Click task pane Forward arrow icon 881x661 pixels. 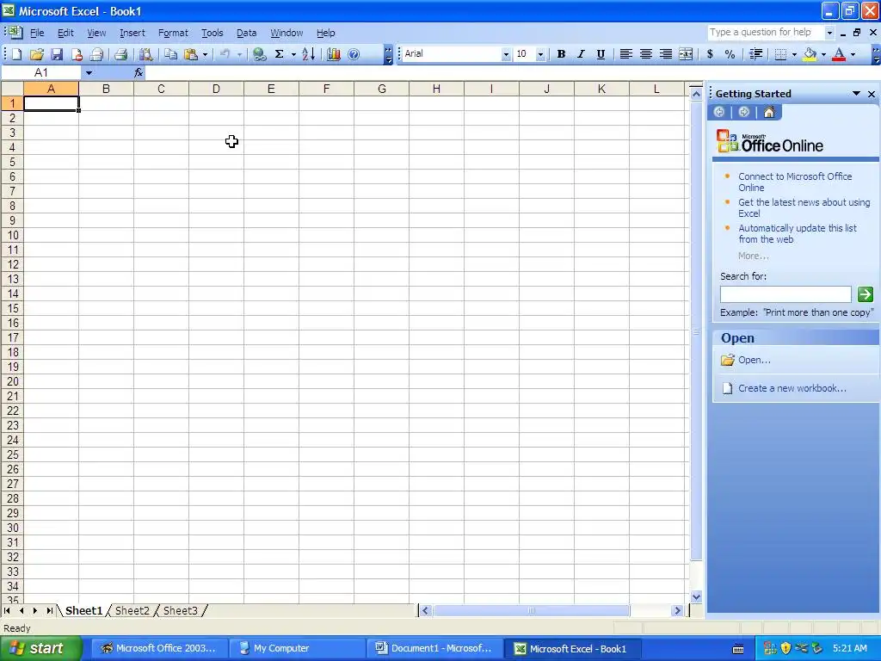pos(744,112)
